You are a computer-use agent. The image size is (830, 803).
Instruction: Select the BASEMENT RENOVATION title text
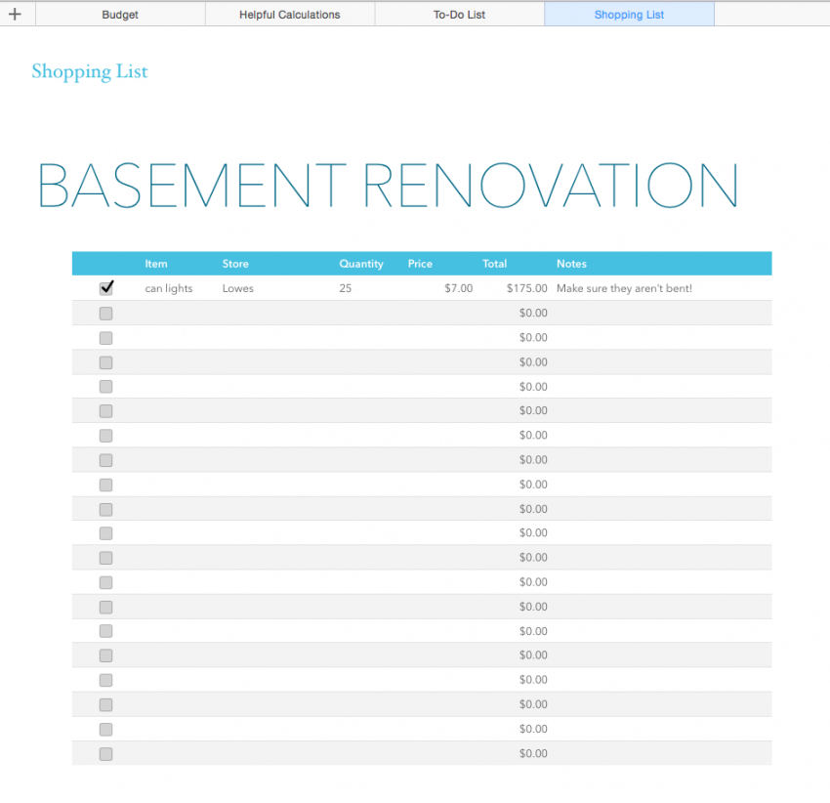387,186
